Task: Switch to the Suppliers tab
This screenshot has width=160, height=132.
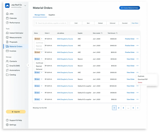Action: click(52, 15)
